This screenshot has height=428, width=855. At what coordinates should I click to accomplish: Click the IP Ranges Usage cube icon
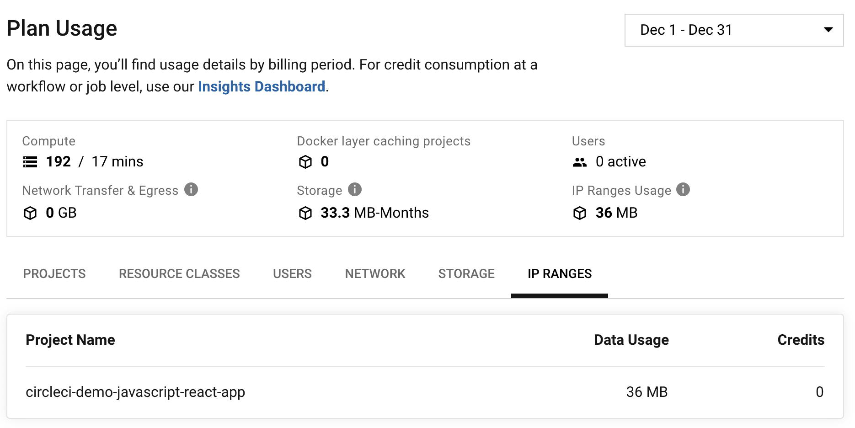[580, 213]
